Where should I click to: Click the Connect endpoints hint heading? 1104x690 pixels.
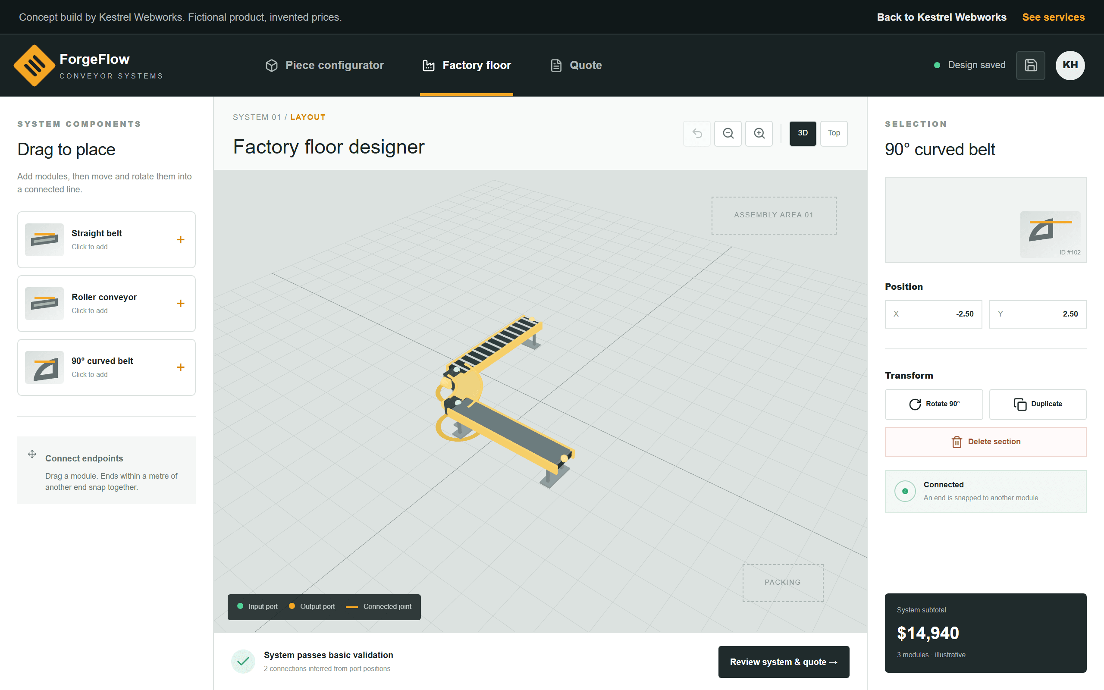(x=84, y=458)
